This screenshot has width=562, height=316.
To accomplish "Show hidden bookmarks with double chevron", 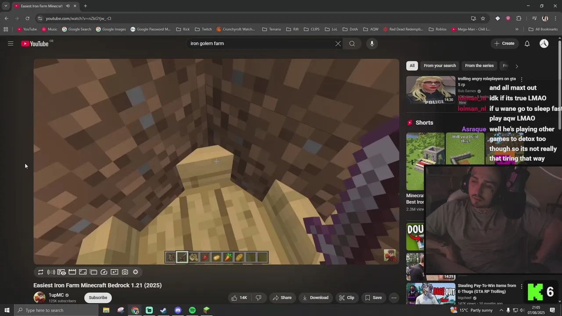I will (x=517, y=29).
